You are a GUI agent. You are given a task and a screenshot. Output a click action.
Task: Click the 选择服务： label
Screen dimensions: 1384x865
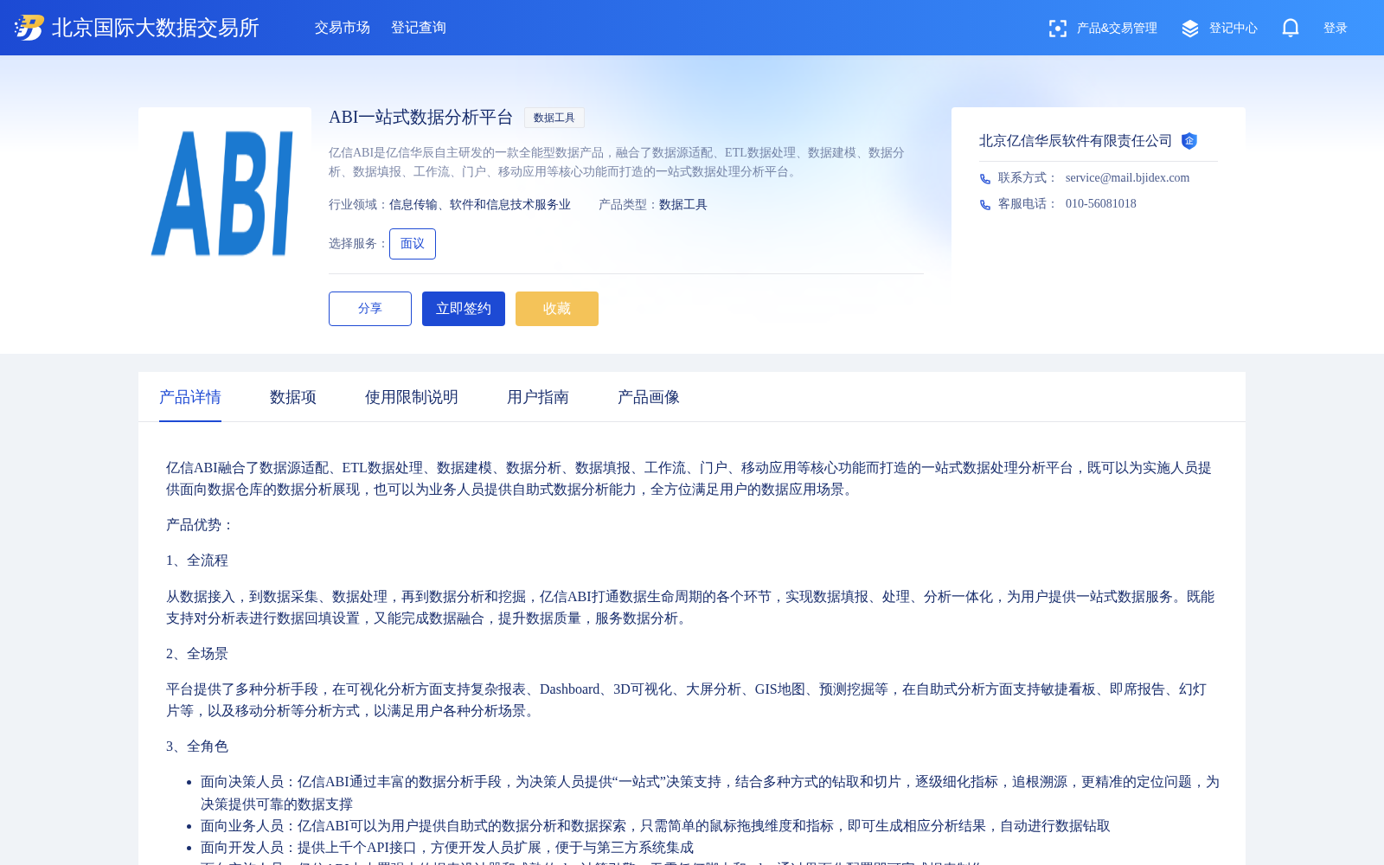(359, 244)
